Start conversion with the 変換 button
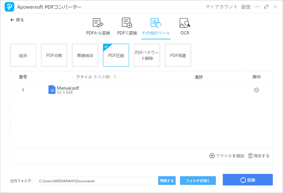This screenshot has height=193, width=283. (248, 180)
